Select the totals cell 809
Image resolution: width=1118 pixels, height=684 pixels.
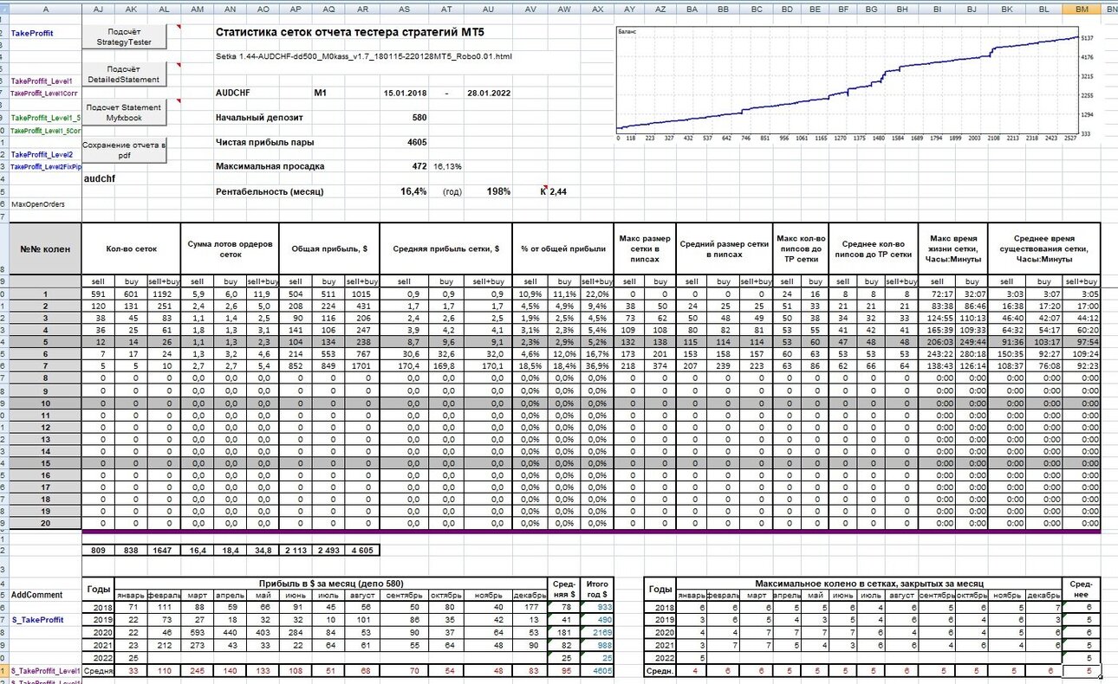[98, 550]
